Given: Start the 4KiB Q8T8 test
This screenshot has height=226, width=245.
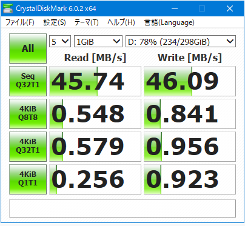Looking at the screenshot, I should click(x=28, y=114).
